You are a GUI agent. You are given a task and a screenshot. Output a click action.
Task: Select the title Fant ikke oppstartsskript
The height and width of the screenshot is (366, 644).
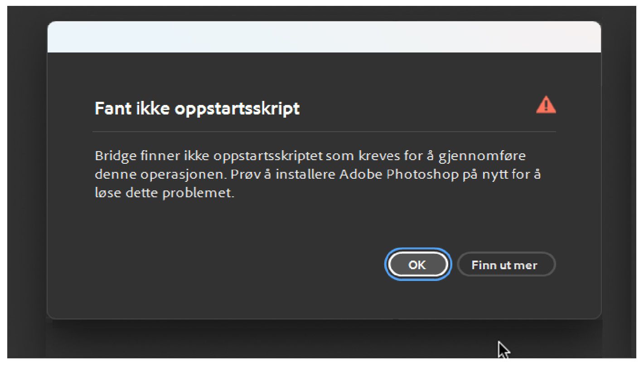pyautogui.click(x=197, y=109)
